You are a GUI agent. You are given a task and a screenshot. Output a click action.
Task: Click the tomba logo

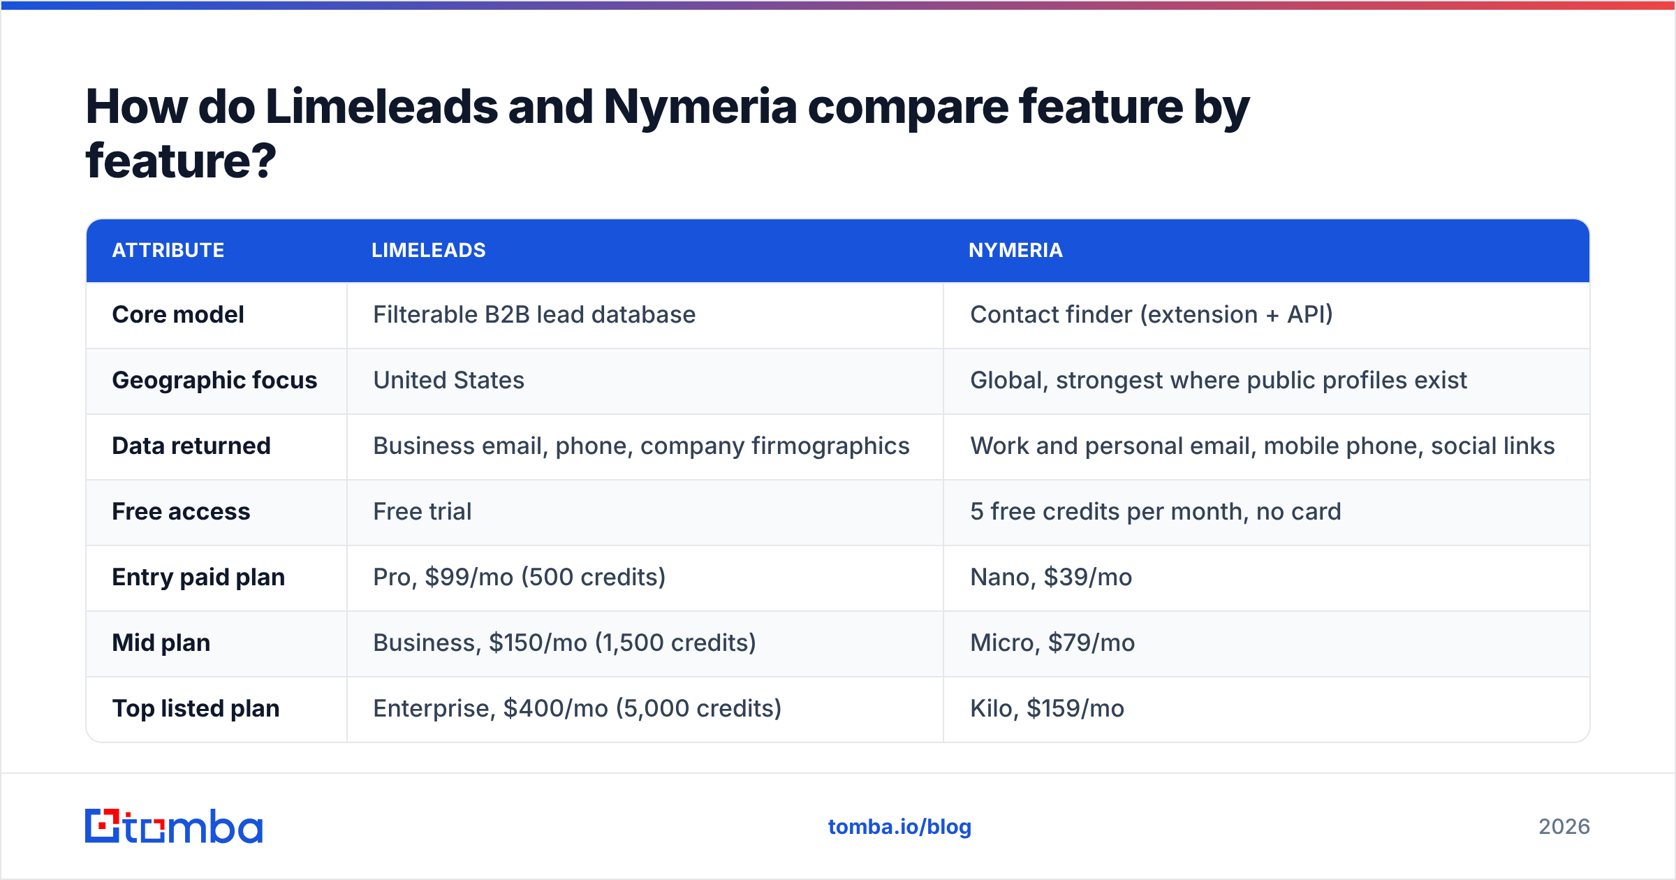(174, 826)
